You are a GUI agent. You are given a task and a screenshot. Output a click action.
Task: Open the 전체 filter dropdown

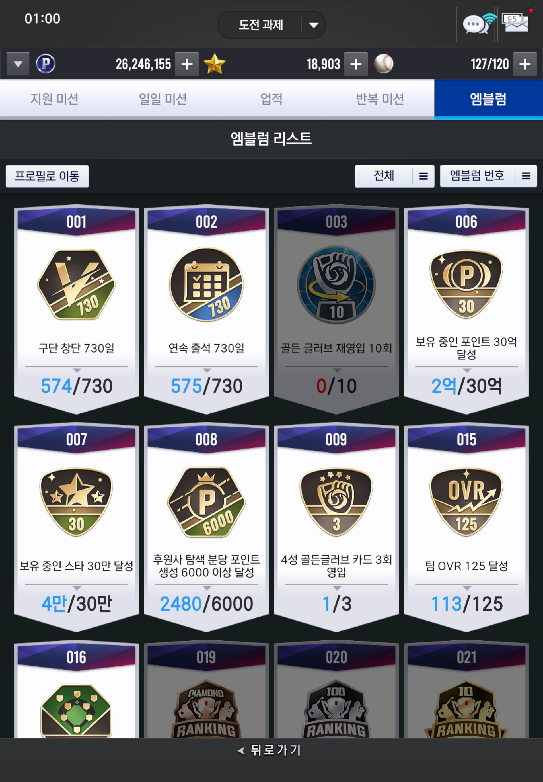pos(395,176)
